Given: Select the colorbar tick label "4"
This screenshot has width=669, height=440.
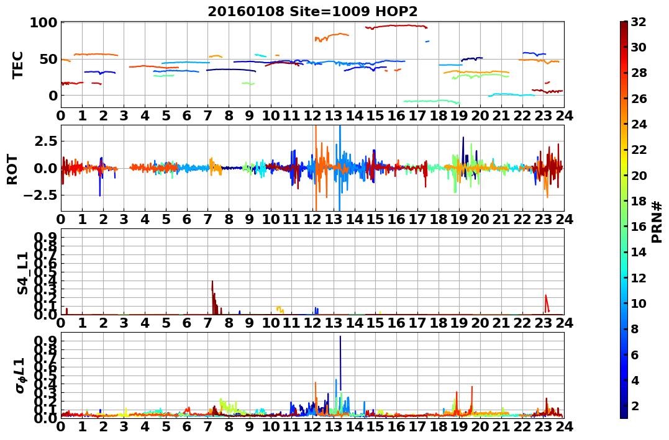Looking at the screenshot, I should (635, 380).
